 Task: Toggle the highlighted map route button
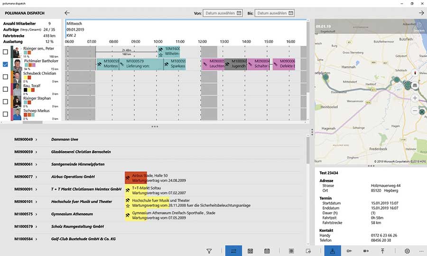[x=333, y=251]
